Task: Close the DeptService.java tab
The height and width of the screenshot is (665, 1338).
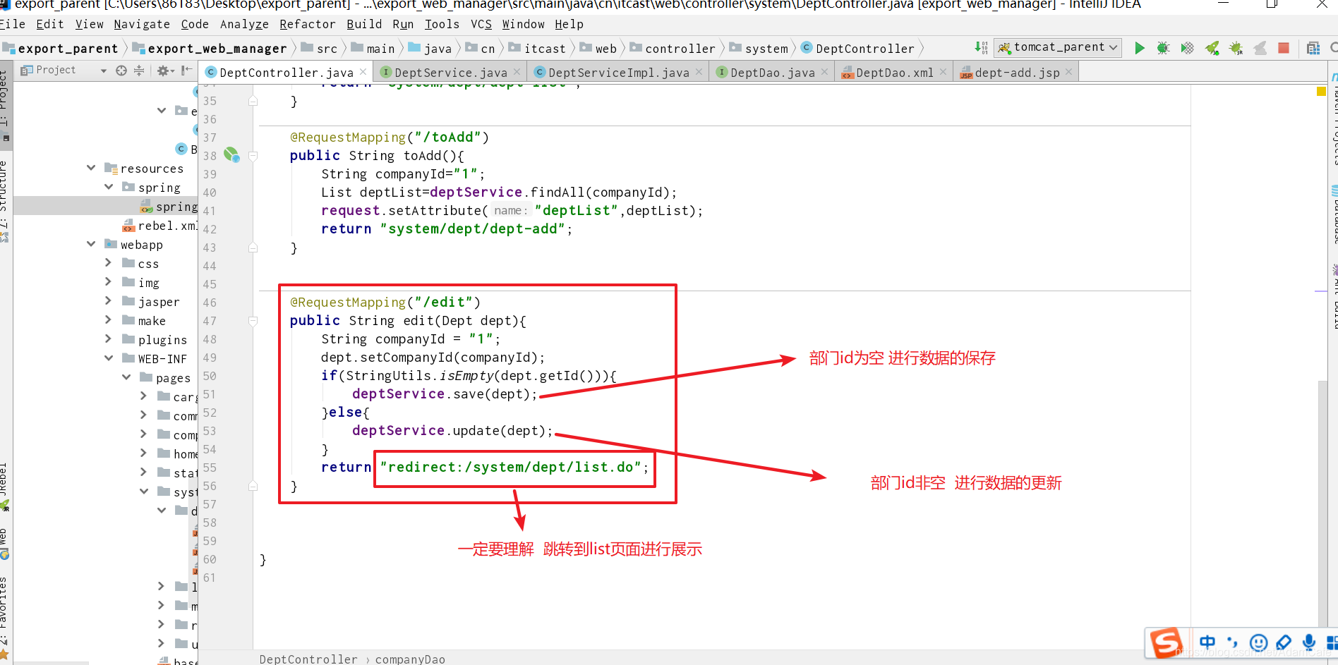Action: click(517, 72)
